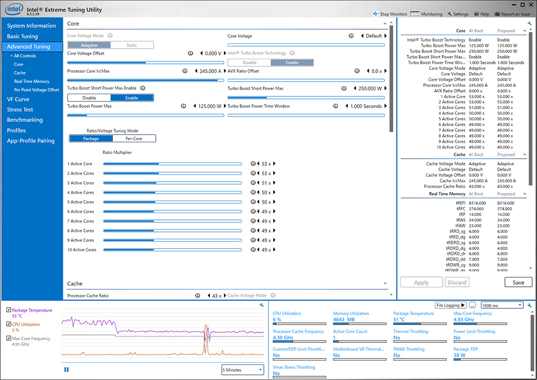Image resolution: width=537 pixels, height=380 pixels.
Task: Open the Profiles section
Action: [x=16, y=130]
